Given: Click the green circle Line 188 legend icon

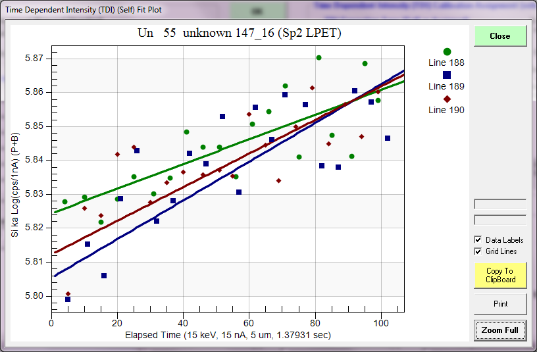Looking at the screenshot, I should coord(447,52).
